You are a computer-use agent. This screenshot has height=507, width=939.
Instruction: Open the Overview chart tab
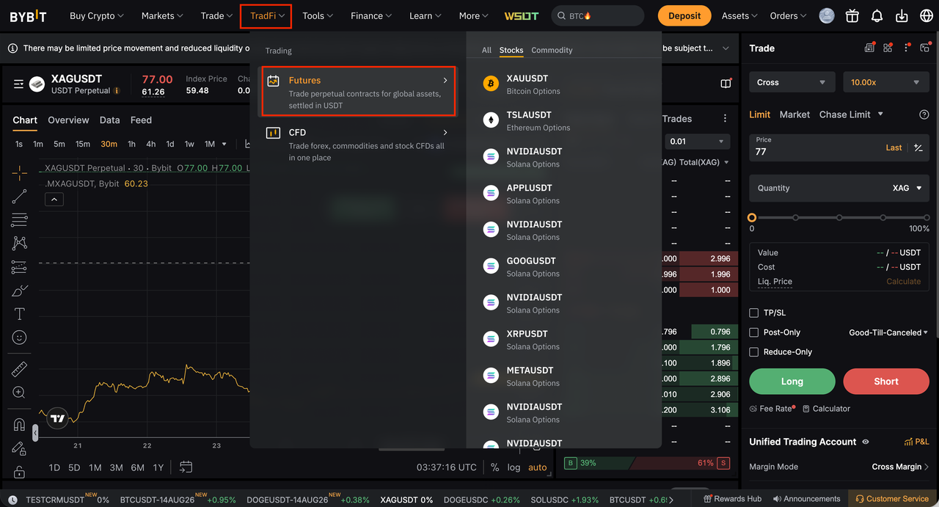point(68,120)
